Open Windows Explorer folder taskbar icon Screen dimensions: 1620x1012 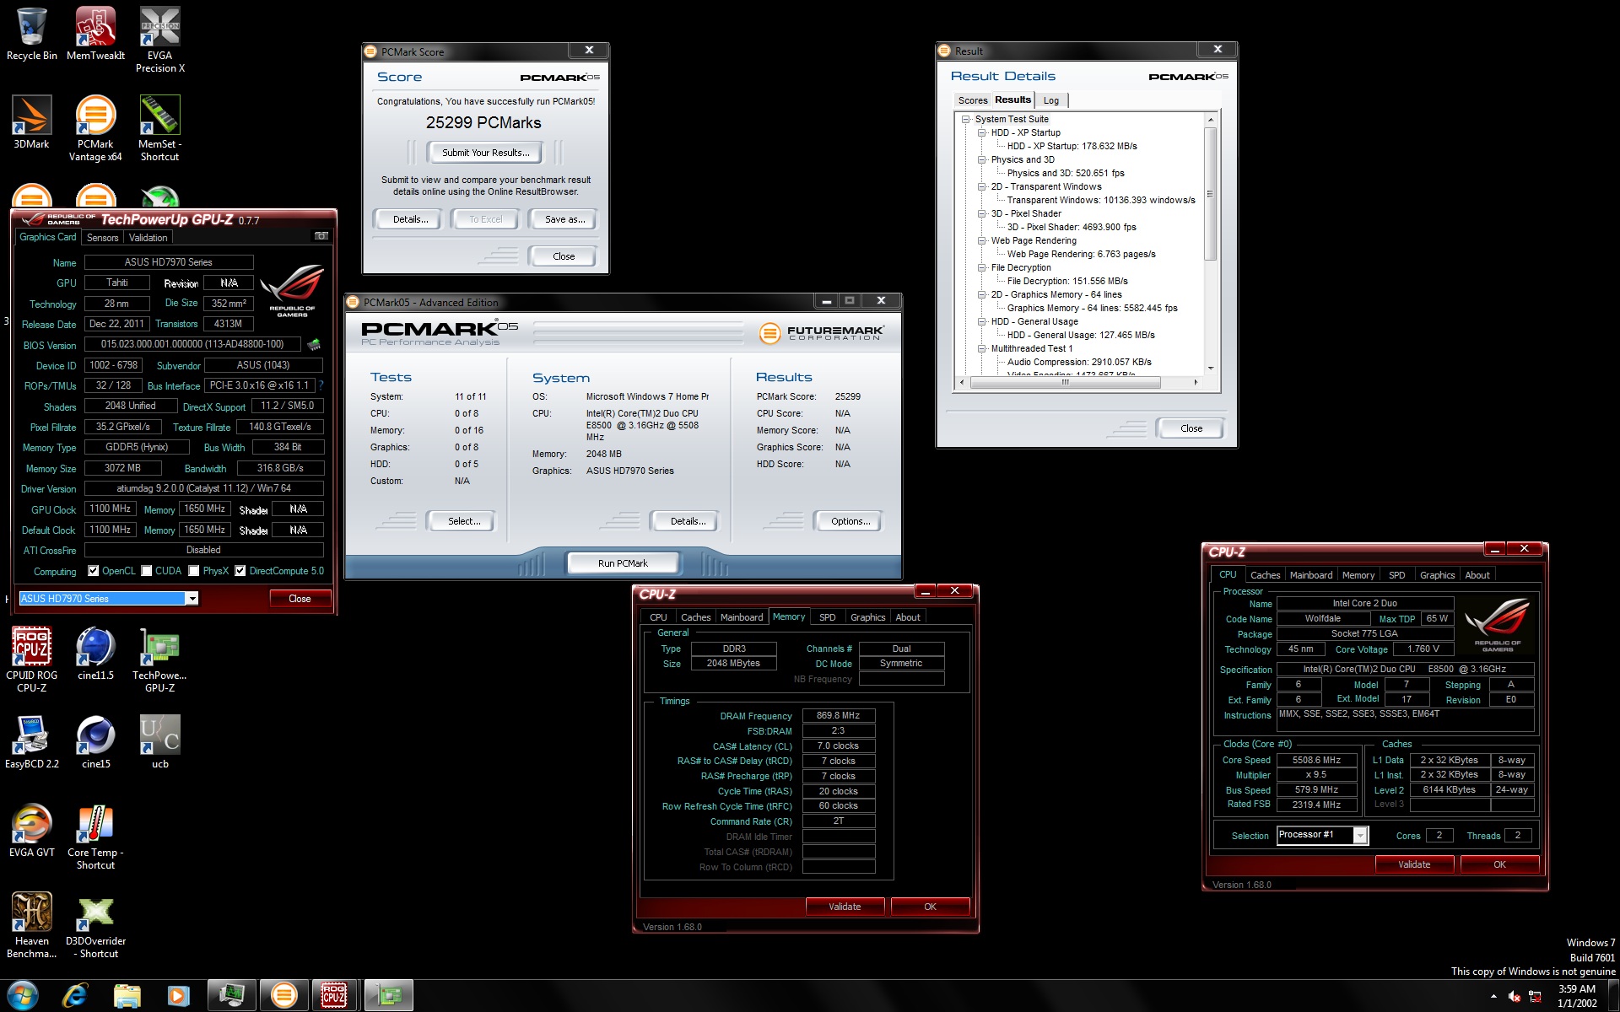click(x=127, y=995)
